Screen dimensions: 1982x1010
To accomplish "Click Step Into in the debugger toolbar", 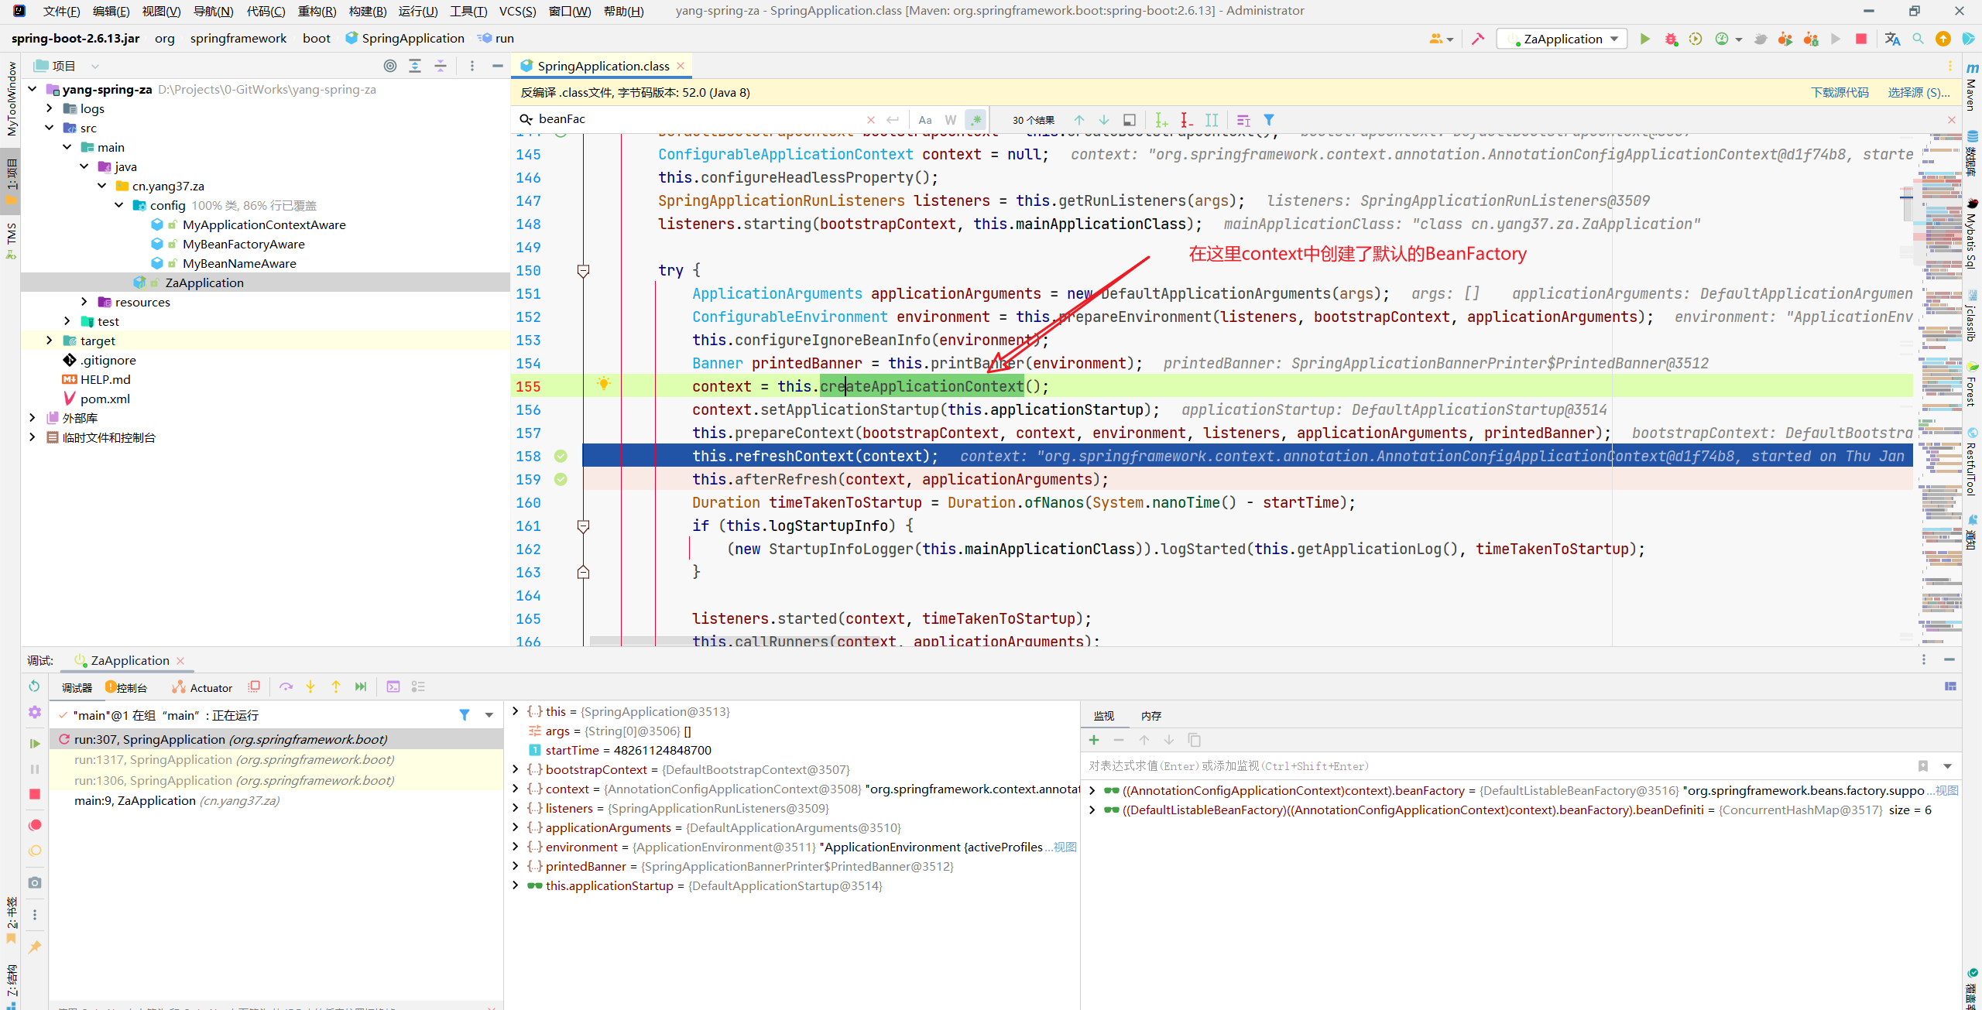I will click(x=310, y=686).
